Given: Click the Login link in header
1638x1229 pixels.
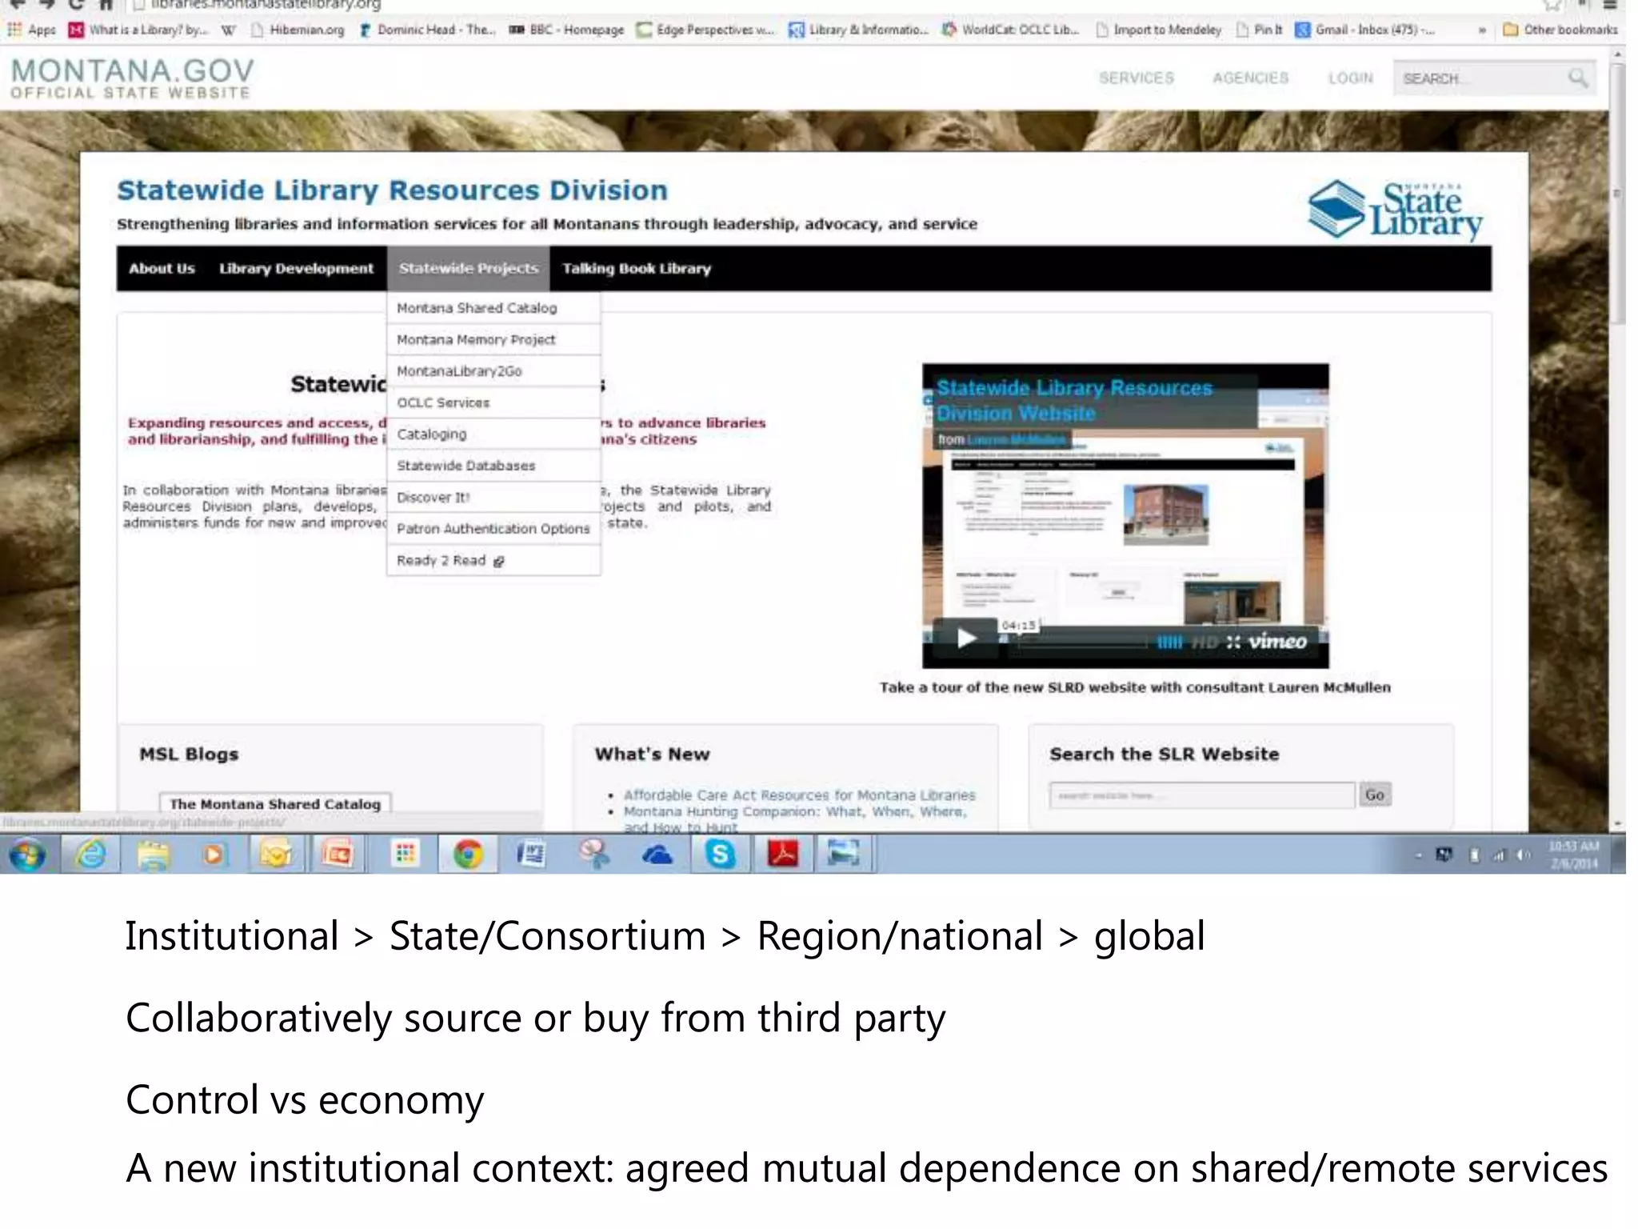Looking at the screenshot, I should click(1350, 78).
